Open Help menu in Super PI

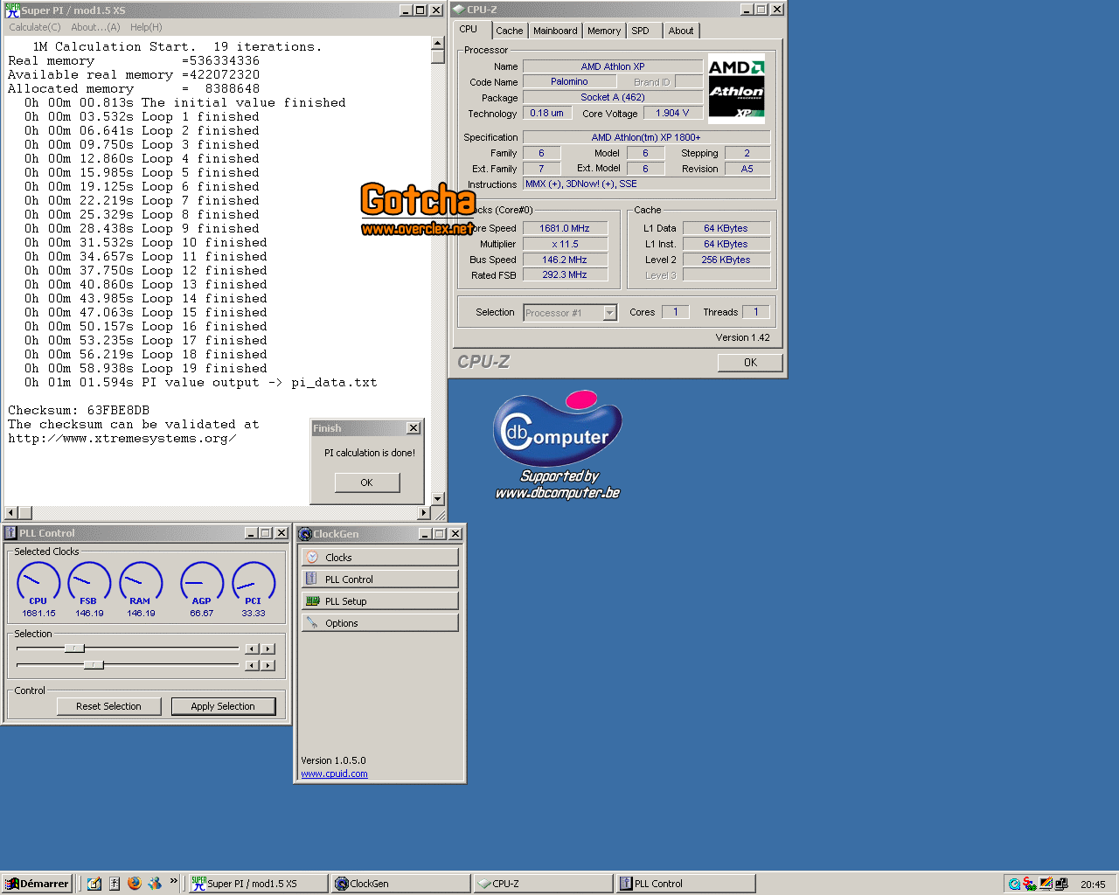pos(146,27)
